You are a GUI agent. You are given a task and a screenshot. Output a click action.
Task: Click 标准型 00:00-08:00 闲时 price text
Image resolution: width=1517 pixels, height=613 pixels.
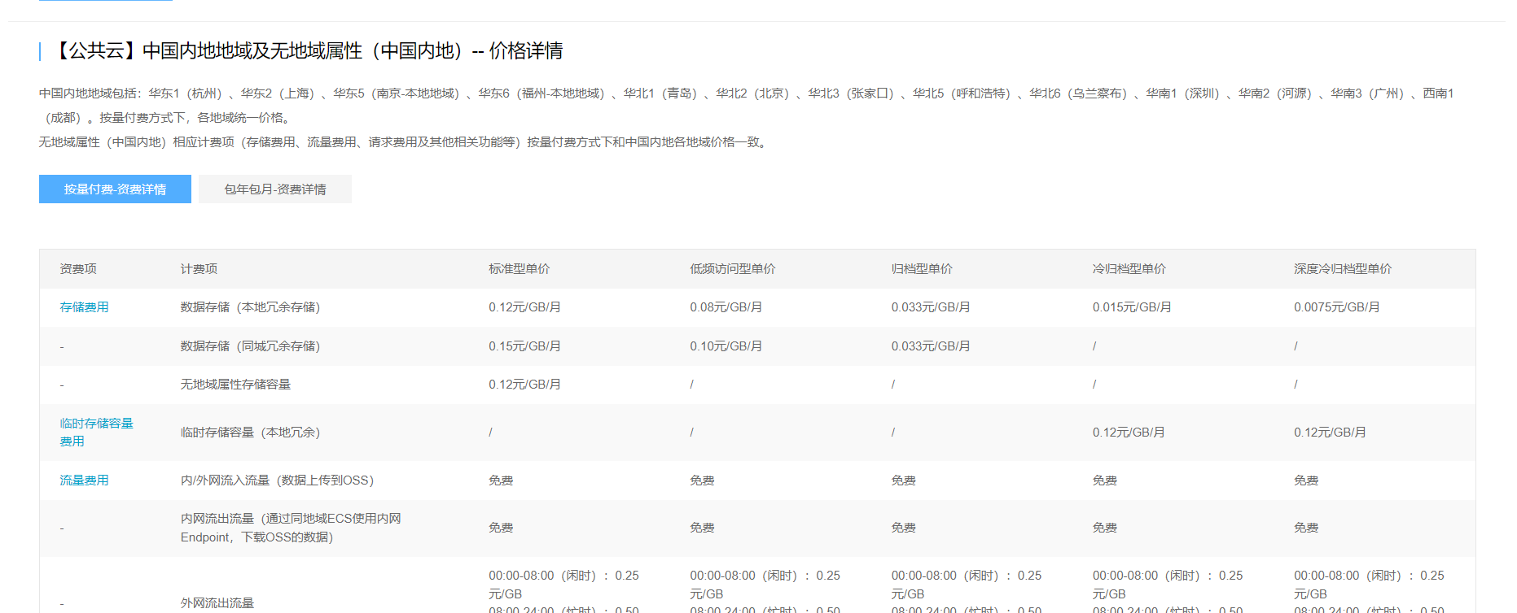point(563,585)
